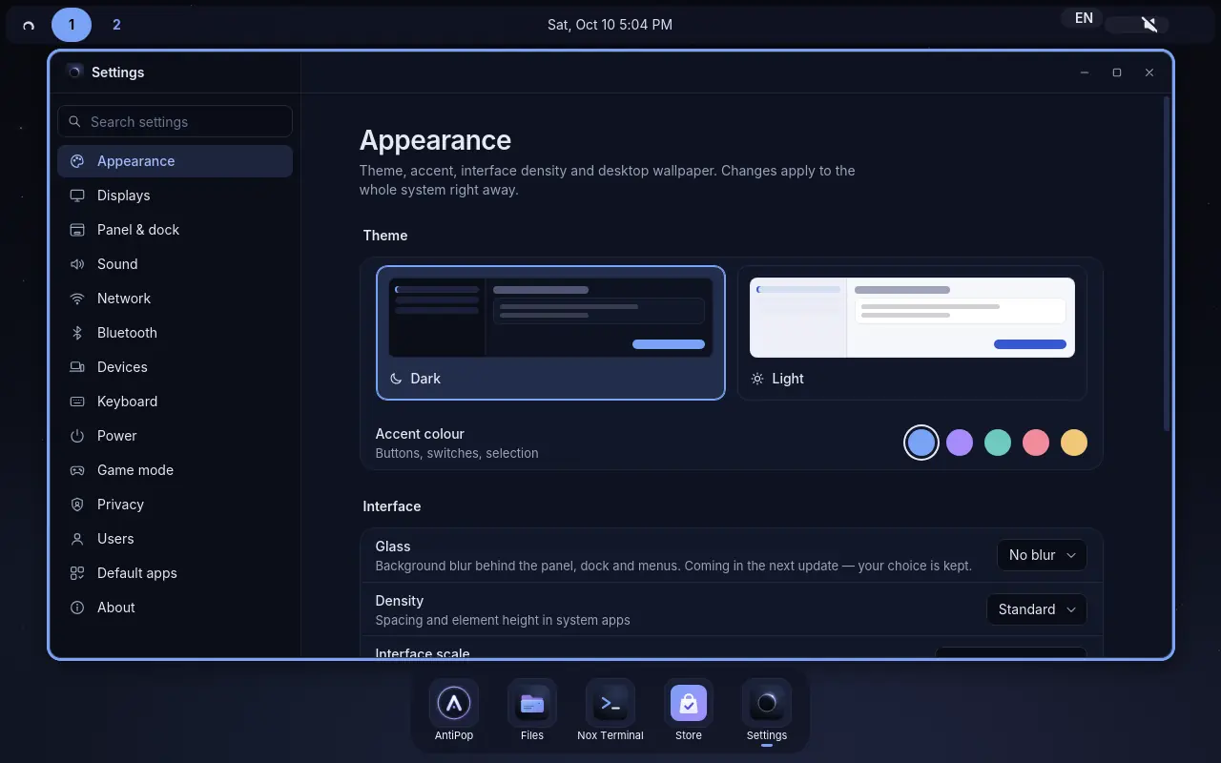1221x763 pixels.
Task: Click the Settings title bar app icon
Action: (x=74, y=72)
